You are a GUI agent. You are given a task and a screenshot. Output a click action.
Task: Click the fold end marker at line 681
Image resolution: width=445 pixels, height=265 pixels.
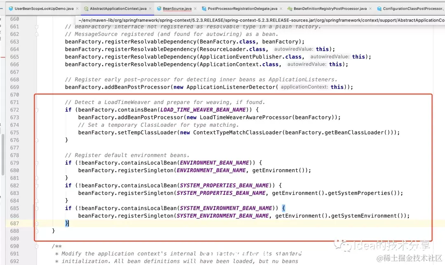pyautogui.click(x=37, y=178)
